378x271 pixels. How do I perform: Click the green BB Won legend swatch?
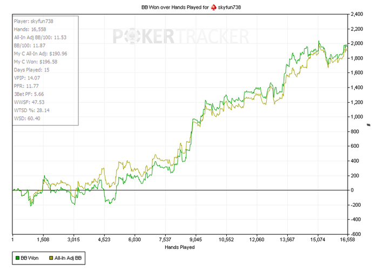point(17,258)
